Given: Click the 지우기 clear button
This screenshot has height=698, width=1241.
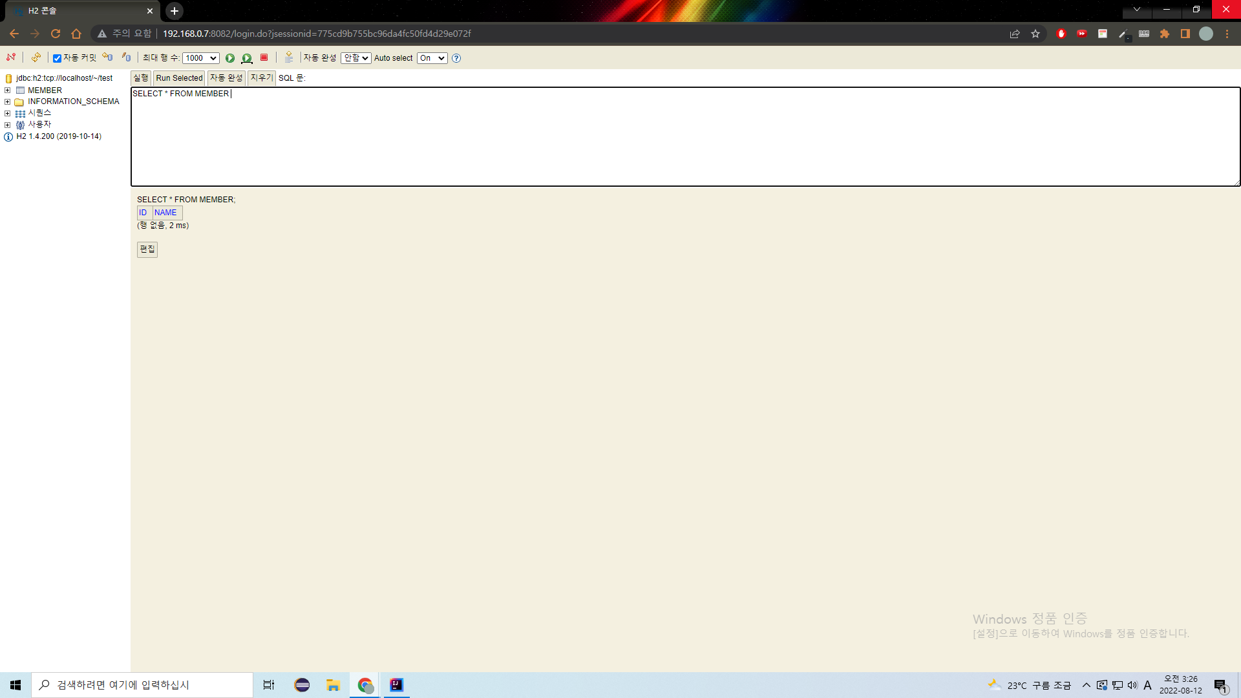Looking at the screenshot, I should 262,78.
